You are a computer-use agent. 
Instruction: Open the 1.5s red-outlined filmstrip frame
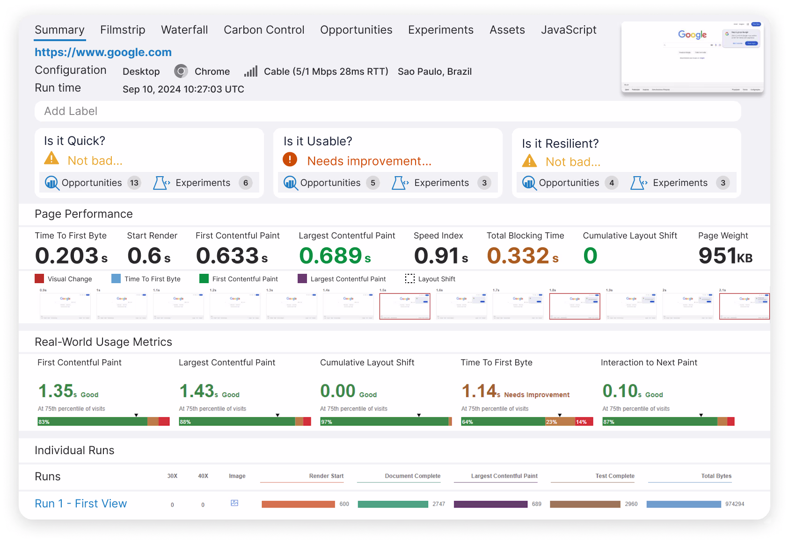point(405,306)
